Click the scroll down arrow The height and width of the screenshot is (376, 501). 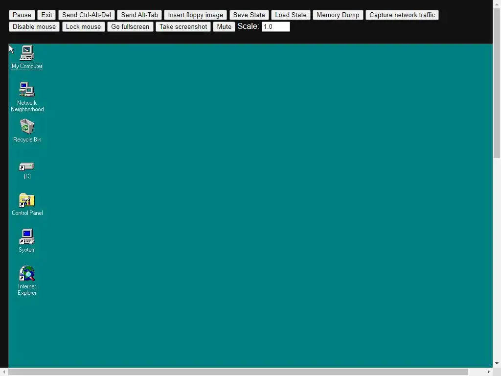[x=497, y=364]
